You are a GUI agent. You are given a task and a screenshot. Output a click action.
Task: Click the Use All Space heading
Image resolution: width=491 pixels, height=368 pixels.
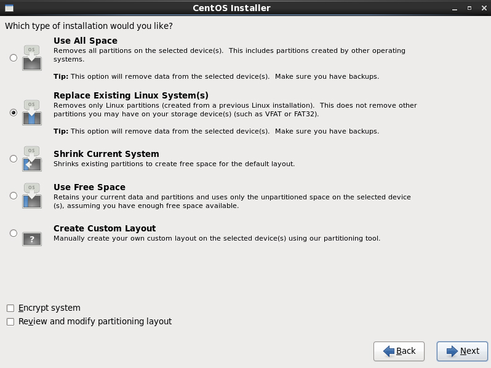coord(86,41)
